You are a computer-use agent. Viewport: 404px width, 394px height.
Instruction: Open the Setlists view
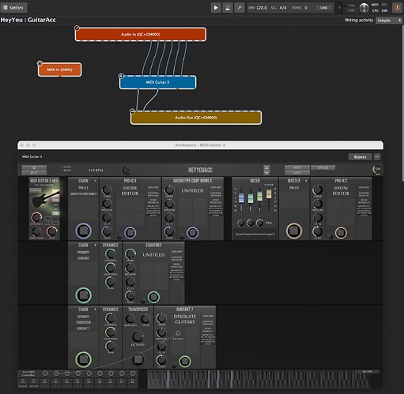(x=13, y=8)
